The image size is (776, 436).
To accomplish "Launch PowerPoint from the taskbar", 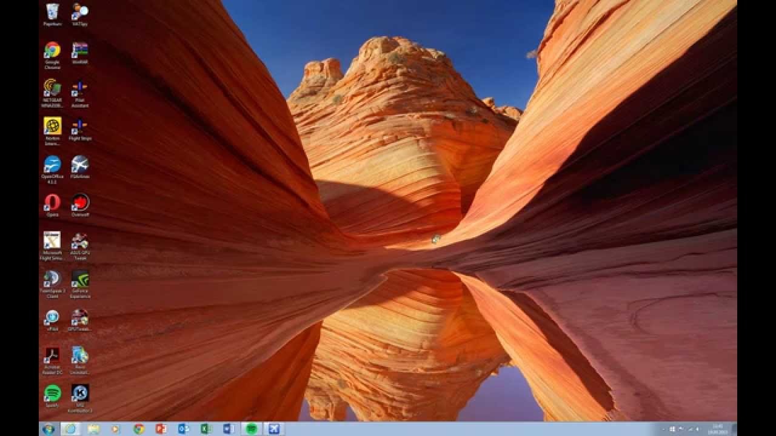I will [161, 429].
